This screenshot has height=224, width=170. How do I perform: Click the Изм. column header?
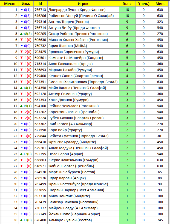click(x=26, y=4)
